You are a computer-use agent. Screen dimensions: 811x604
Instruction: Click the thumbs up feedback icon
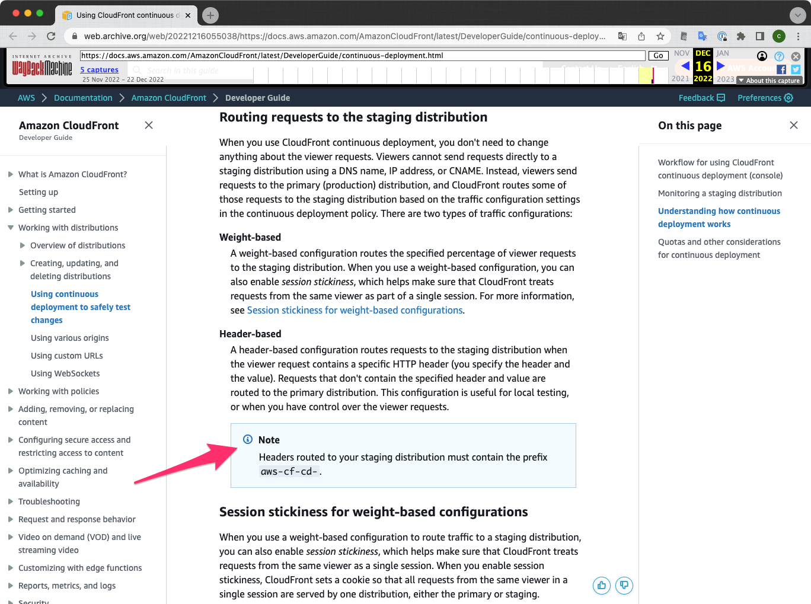tap(602, 586)
